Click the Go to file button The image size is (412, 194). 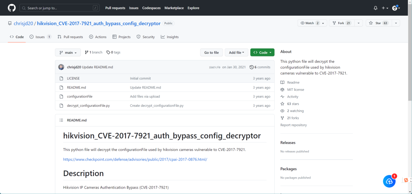tap(211, 53)
